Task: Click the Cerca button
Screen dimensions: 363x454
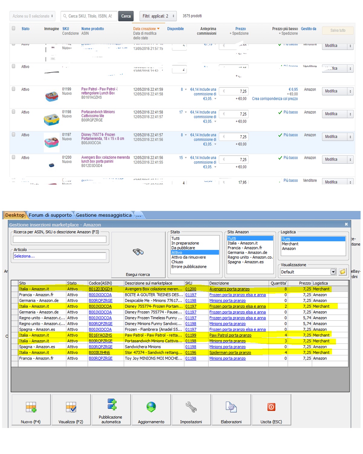Action: (126, 16)
